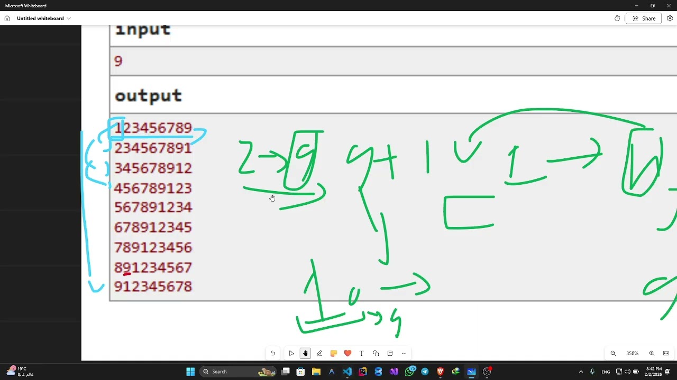
Task: Expand the Untitled whiteboard title dropdown
Action: point(69,18)
